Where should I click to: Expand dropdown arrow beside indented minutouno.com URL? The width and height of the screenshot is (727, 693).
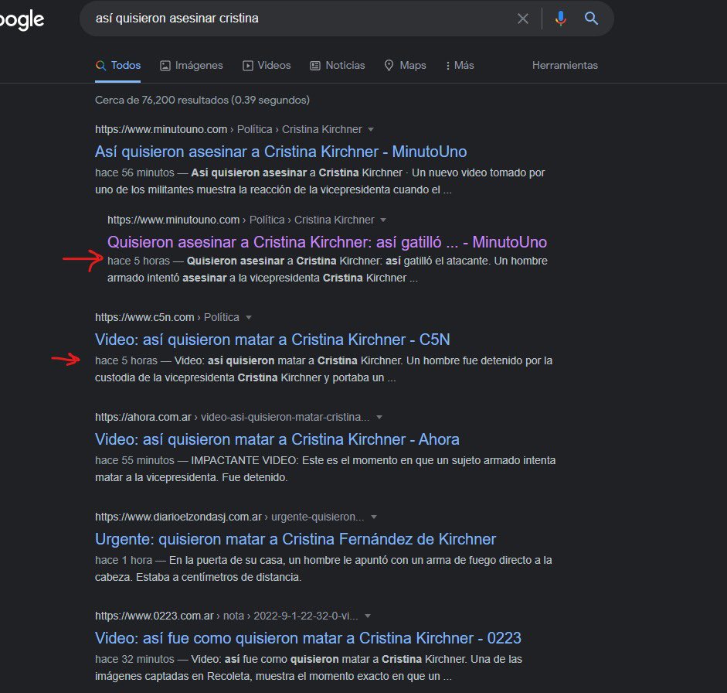point(383,220)
